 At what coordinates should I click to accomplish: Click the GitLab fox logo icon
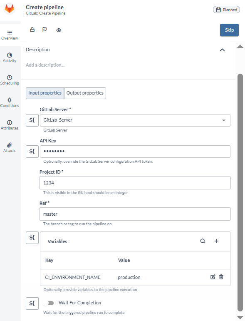[x=10, y=9]
